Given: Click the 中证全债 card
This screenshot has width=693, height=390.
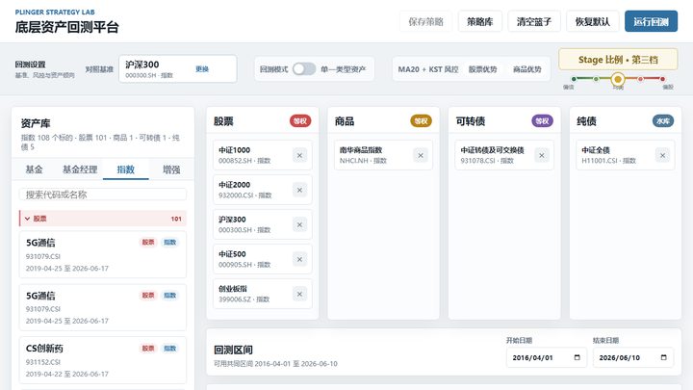Looking at the screenshot, I should click(x=626, y=155).
